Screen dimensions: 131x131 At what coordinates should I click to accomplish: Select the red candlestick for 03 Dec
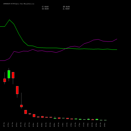[42, 117]
